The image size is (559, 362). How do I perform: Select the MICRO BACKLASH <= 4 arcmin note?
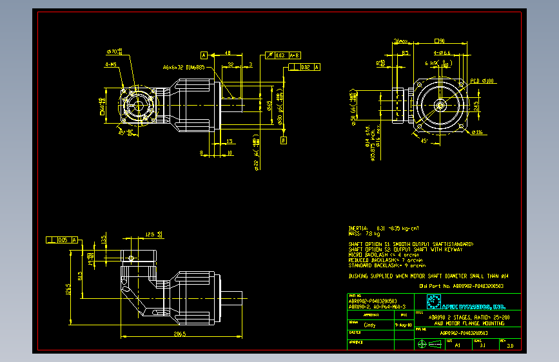point(384,255)
